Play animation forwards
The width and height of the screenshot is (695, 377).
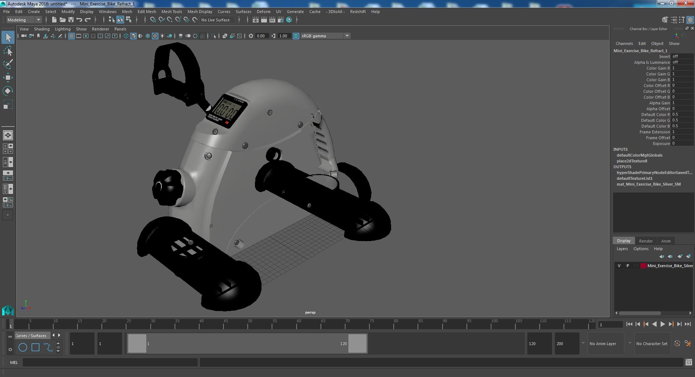(x=663, y=324)
